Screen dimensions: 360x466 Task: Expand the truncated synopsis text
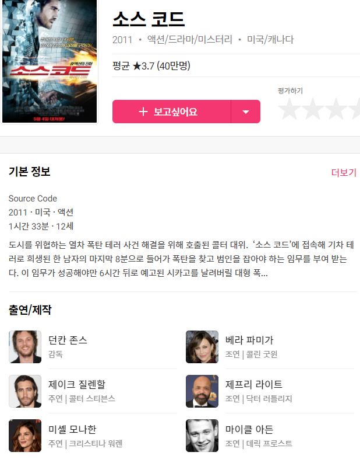pos(181,259)
